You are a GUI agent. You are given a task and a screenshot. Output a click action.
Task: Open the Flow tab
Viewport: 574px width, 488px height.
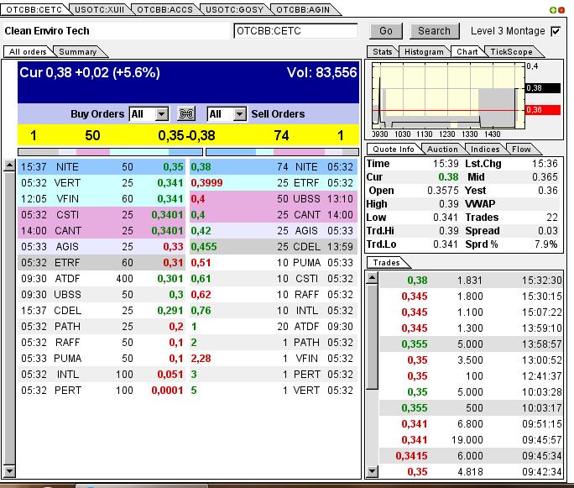point(521,150)
